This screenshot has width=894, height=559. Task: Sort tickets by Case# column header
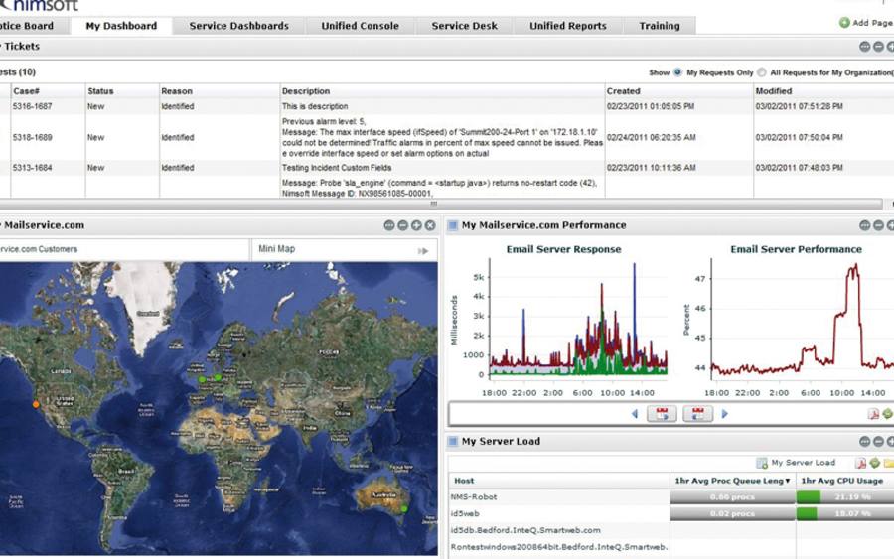48,91
